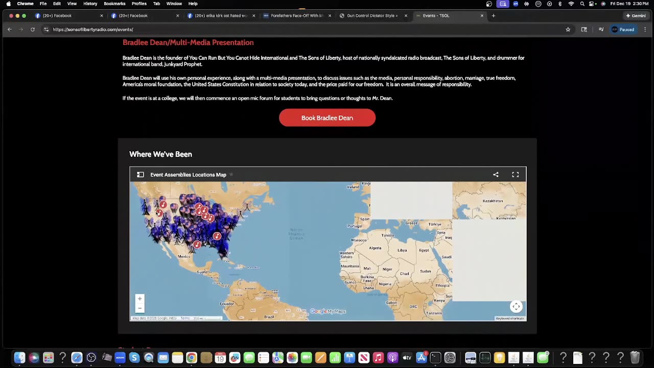Open the map in fullscreen view
This screenshot has height=368, width=654.
[516, 175]
